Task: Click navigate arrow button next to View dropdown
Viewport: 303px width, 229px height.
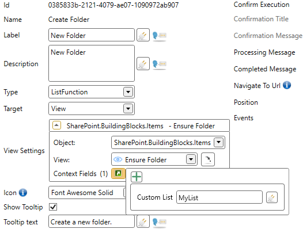Action: tap(208, 159)
